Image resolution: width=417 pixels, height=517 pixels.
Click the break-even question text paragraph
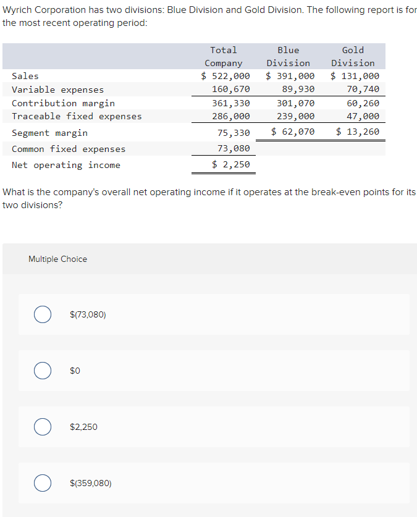coord(208,198)
